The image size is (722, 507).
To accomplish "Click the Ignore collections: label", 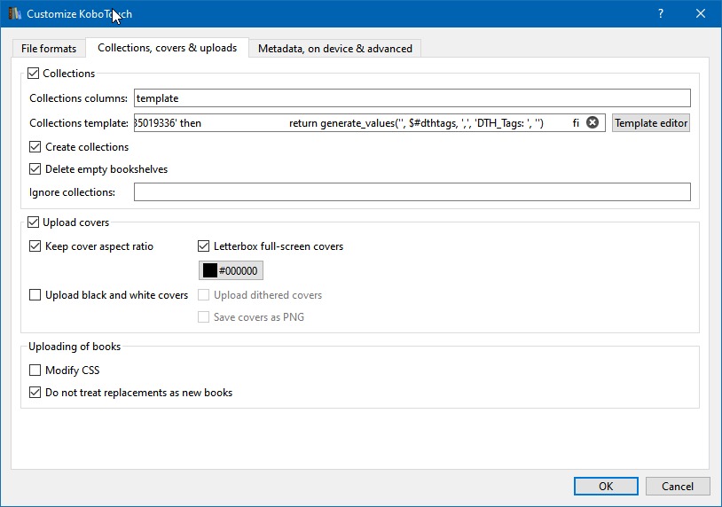I will [x=73, y=191].
